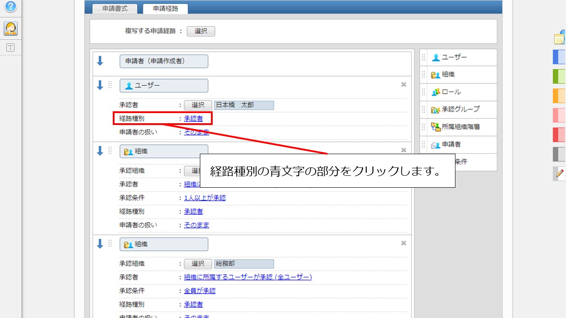This screenshot has width=566, height=318.
Task: Click the yellow sticky note icon
Action: tap(560, 38)
